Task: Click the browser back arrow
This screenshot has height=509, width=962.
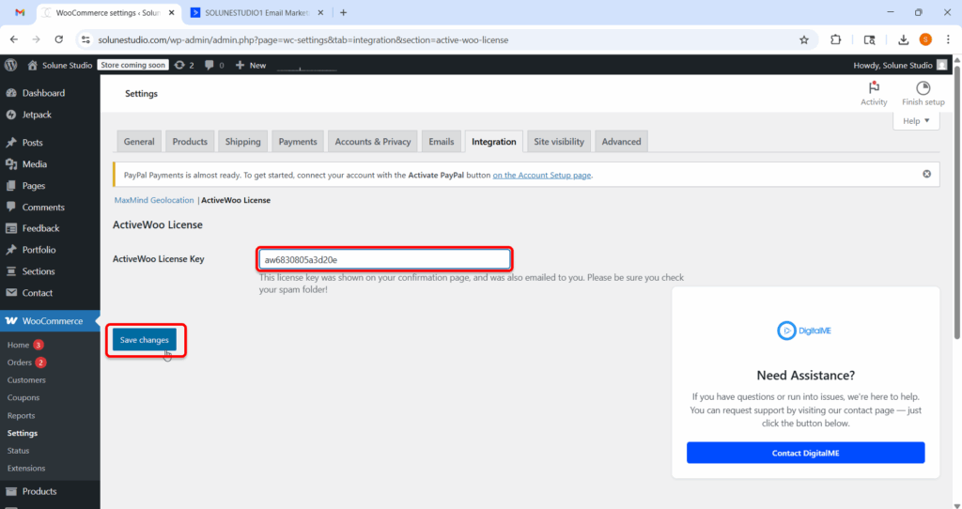Action: pos(14,39)
